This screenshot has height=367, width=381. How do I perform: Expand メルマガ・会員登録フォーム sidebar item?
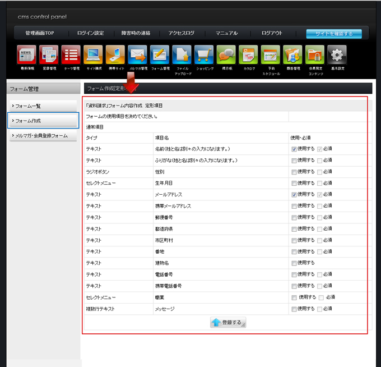(43, 135)
